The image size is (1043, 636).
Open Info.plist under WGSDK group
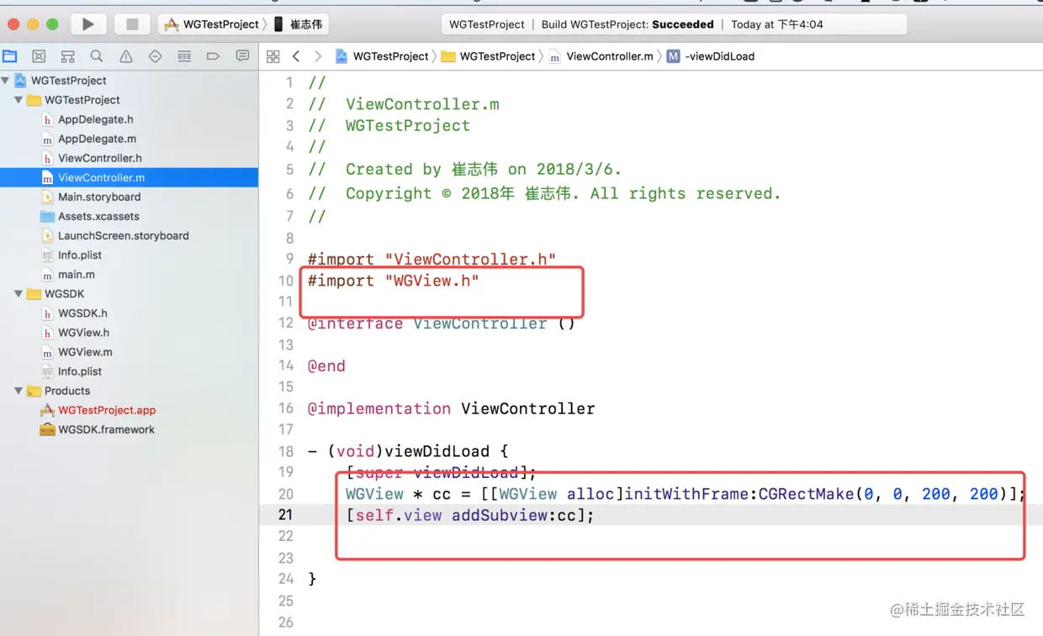80,371
